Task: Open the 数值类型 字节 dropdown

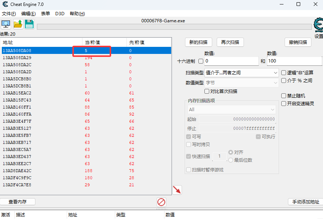Action: click(x=242, y=83)
